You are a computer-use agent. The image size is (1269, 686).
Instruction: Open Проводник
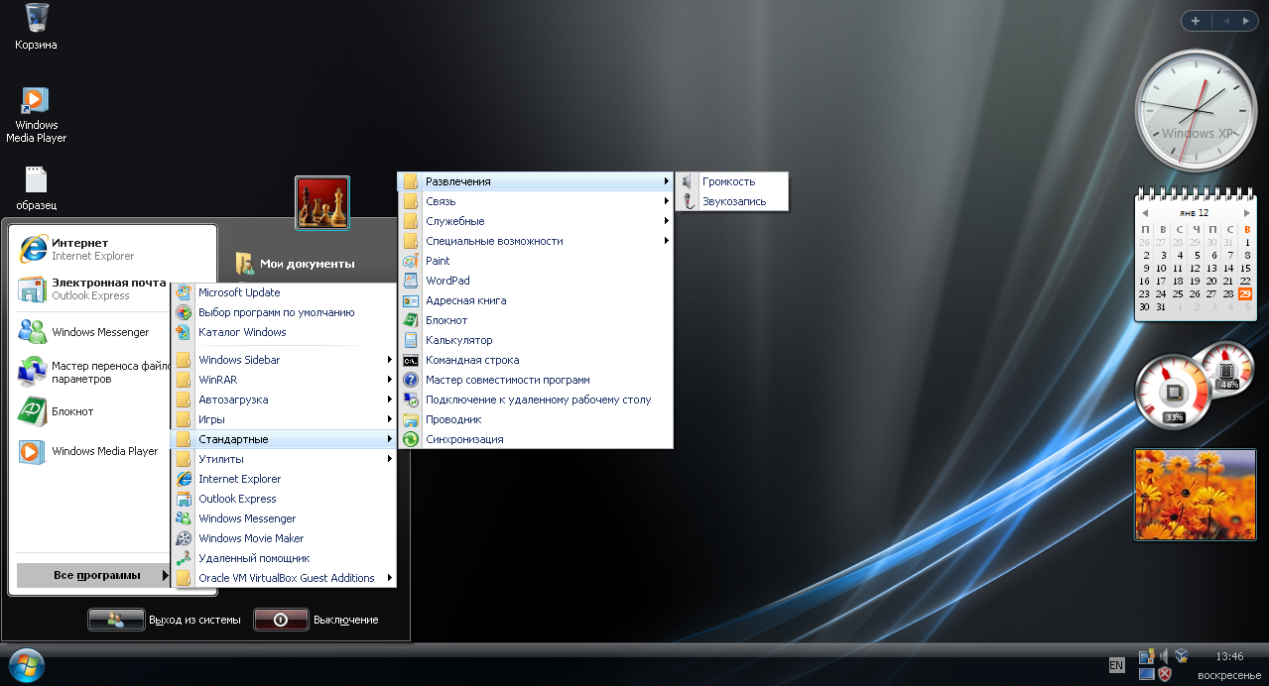(536, 419)
